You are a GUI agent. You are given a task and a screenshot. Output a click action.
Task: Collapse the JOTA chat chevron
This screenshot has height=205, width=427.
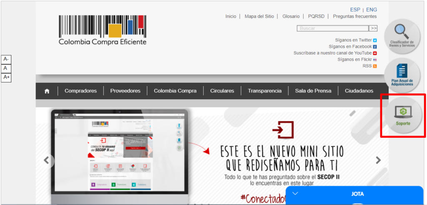click(x=295, y=194)
